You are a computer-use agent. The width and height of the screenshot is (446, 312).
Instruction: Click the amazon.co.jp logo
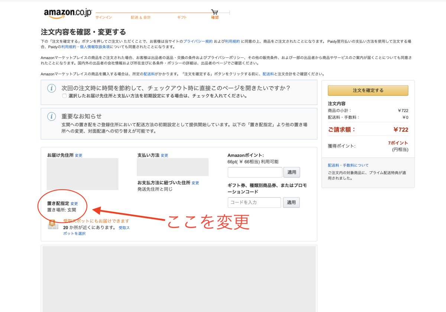pos(68,13)
